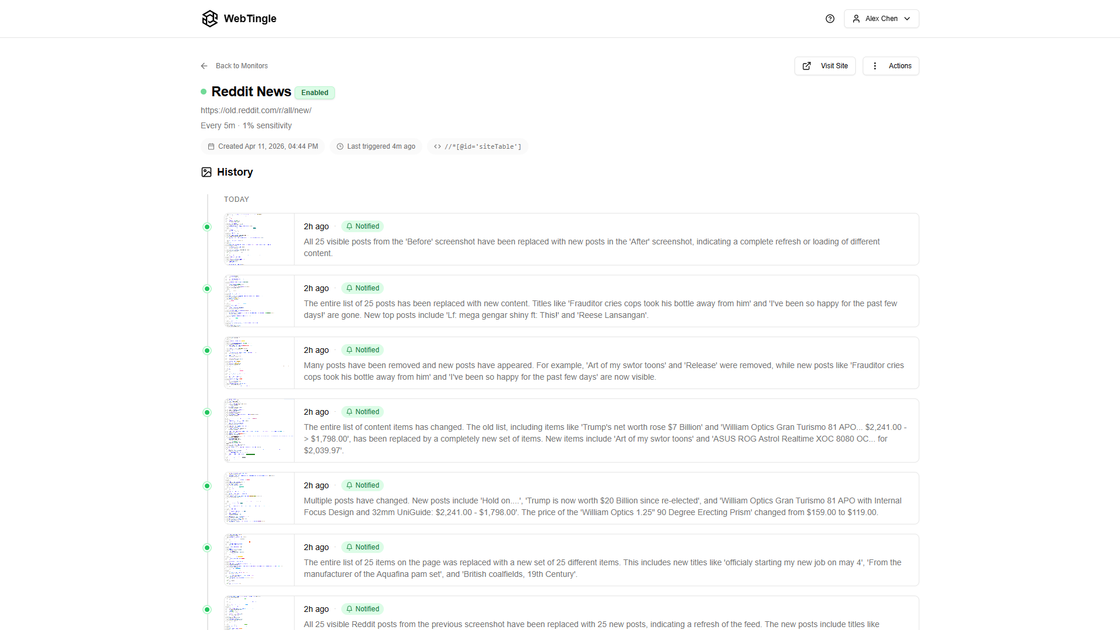1120x630 pixels.
Task: Click Notified badge on 'ASUS ROG Astrol' entry
Action: point(362,412)
